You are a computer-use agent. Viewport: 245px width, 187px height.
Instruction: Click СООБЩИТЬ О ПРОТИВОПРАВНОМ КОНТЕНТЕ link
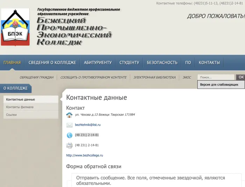(x=93, y=77)
